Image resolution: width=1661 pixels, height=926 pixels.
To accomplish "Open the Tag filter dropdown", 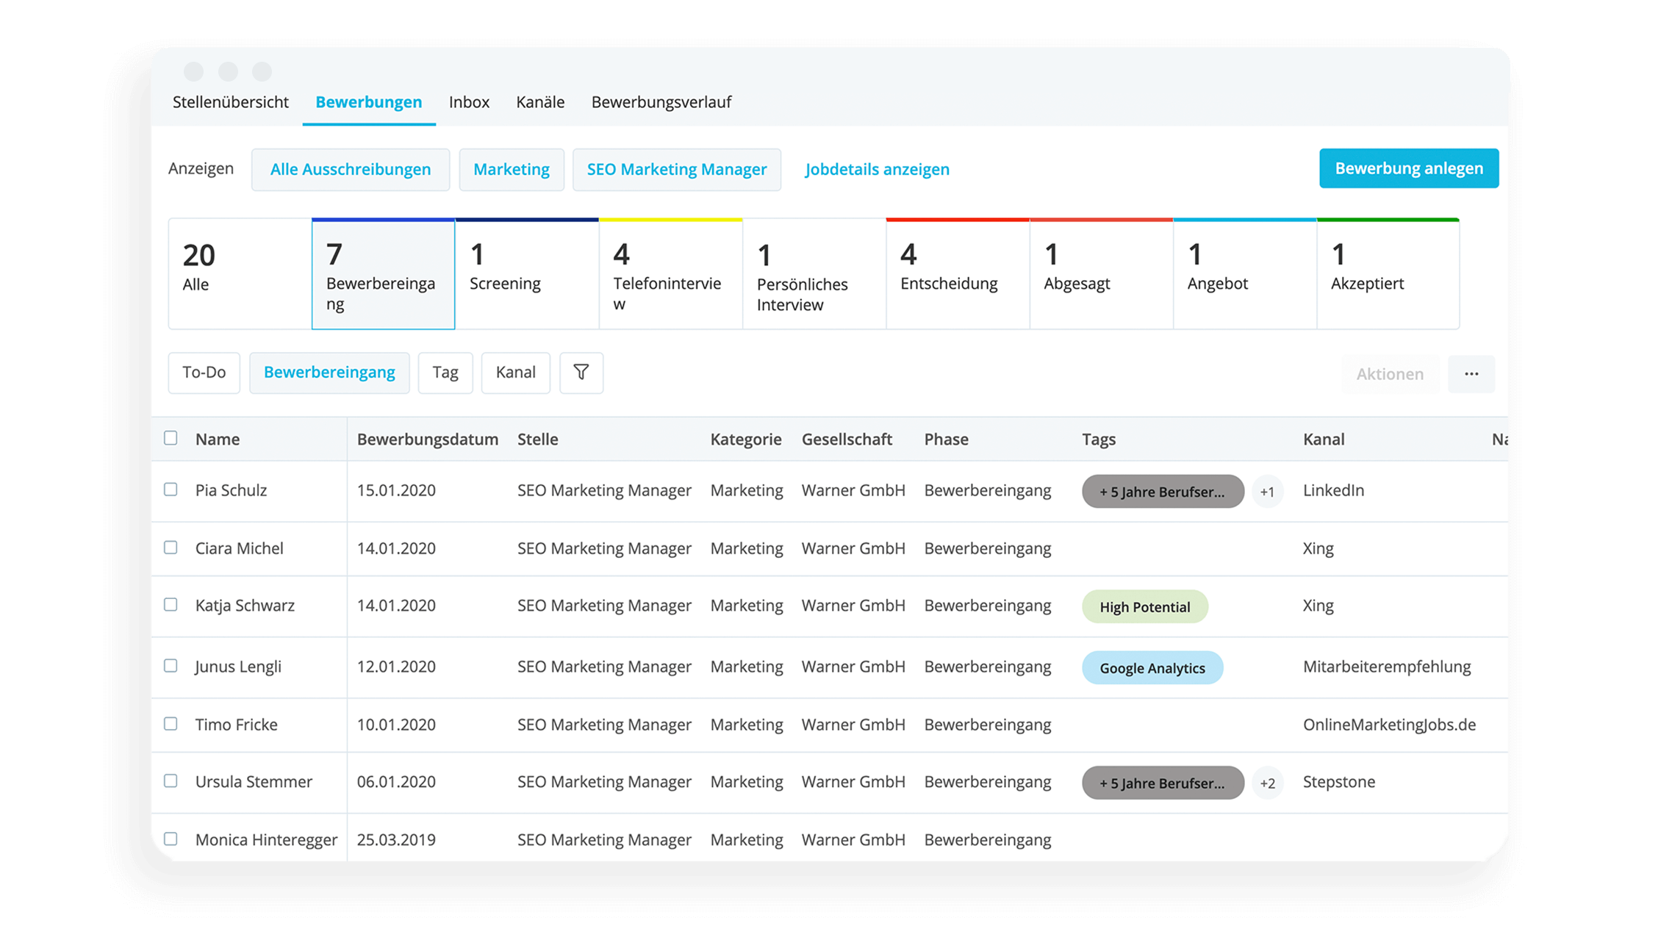I will 445,373.
